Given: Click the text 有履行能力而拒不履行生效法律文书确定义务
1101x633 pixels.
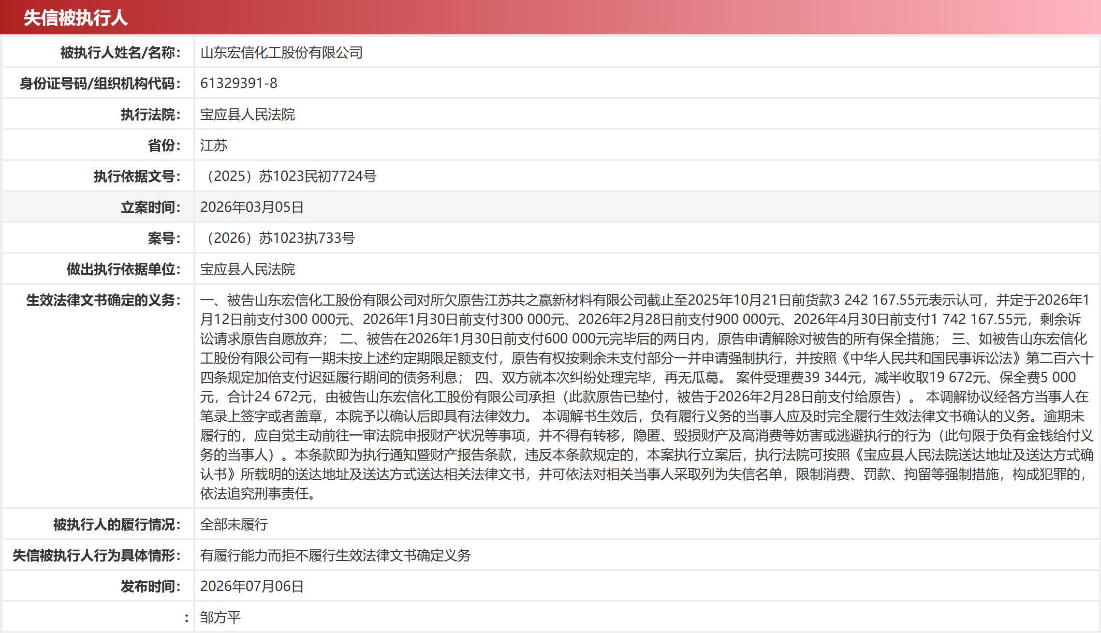Looking at the screenshot, I should click(x=336, y=555).
